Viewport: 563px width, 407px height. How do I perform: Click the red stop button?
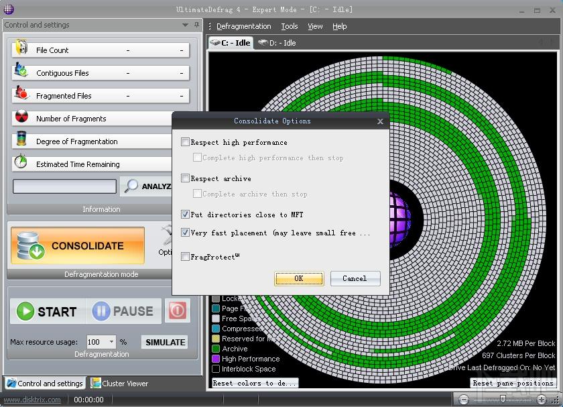(x=178, y=310)
